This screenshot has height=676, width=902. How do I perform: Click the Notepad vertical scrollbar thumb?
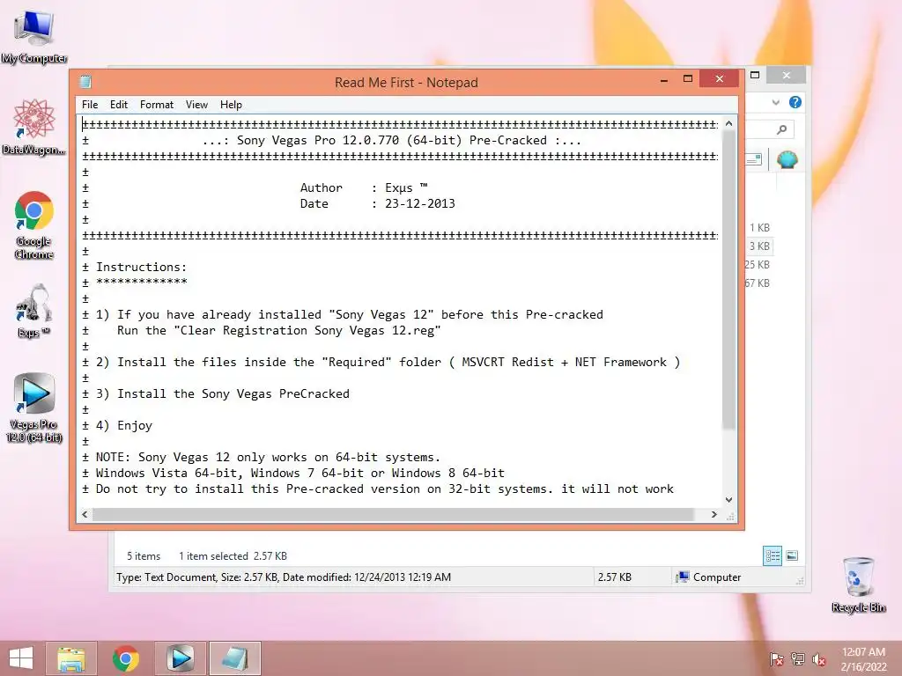(728, 280)
